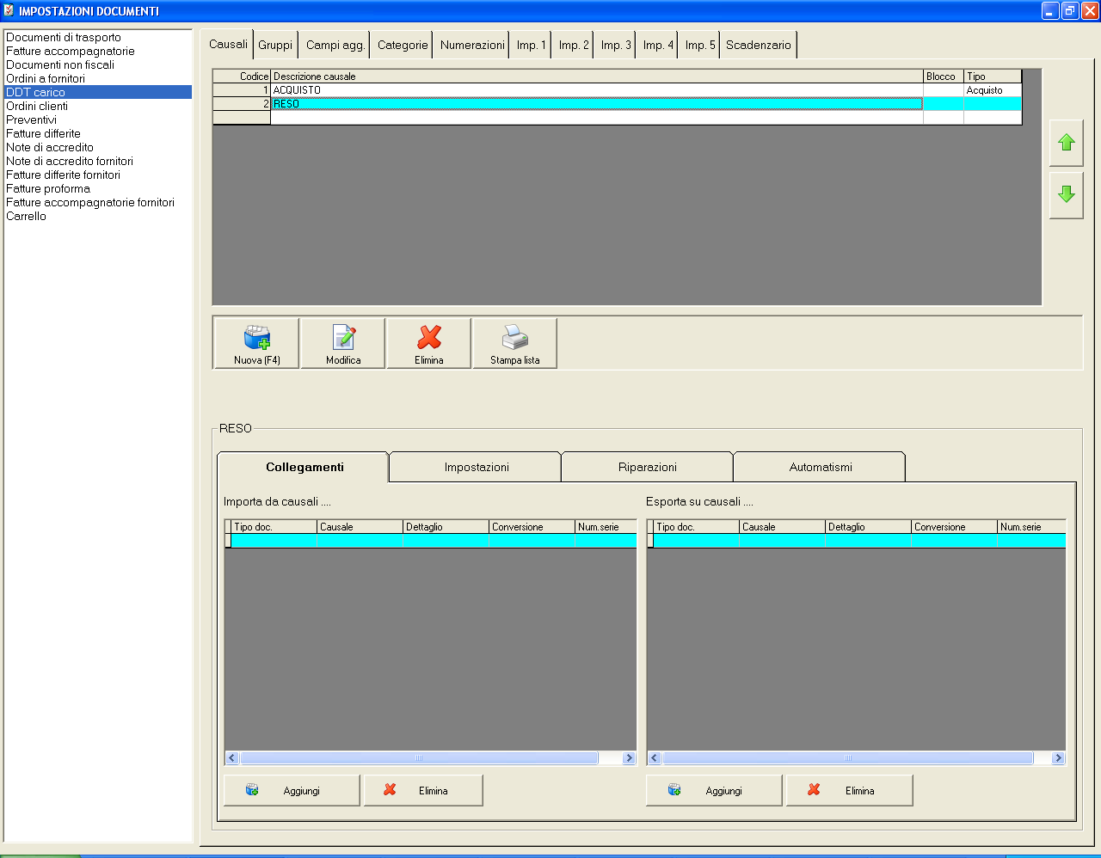Viewport: 1101px width, 858px height.
Task: Select Preventivi in the document list
Action: pos(32,120)
